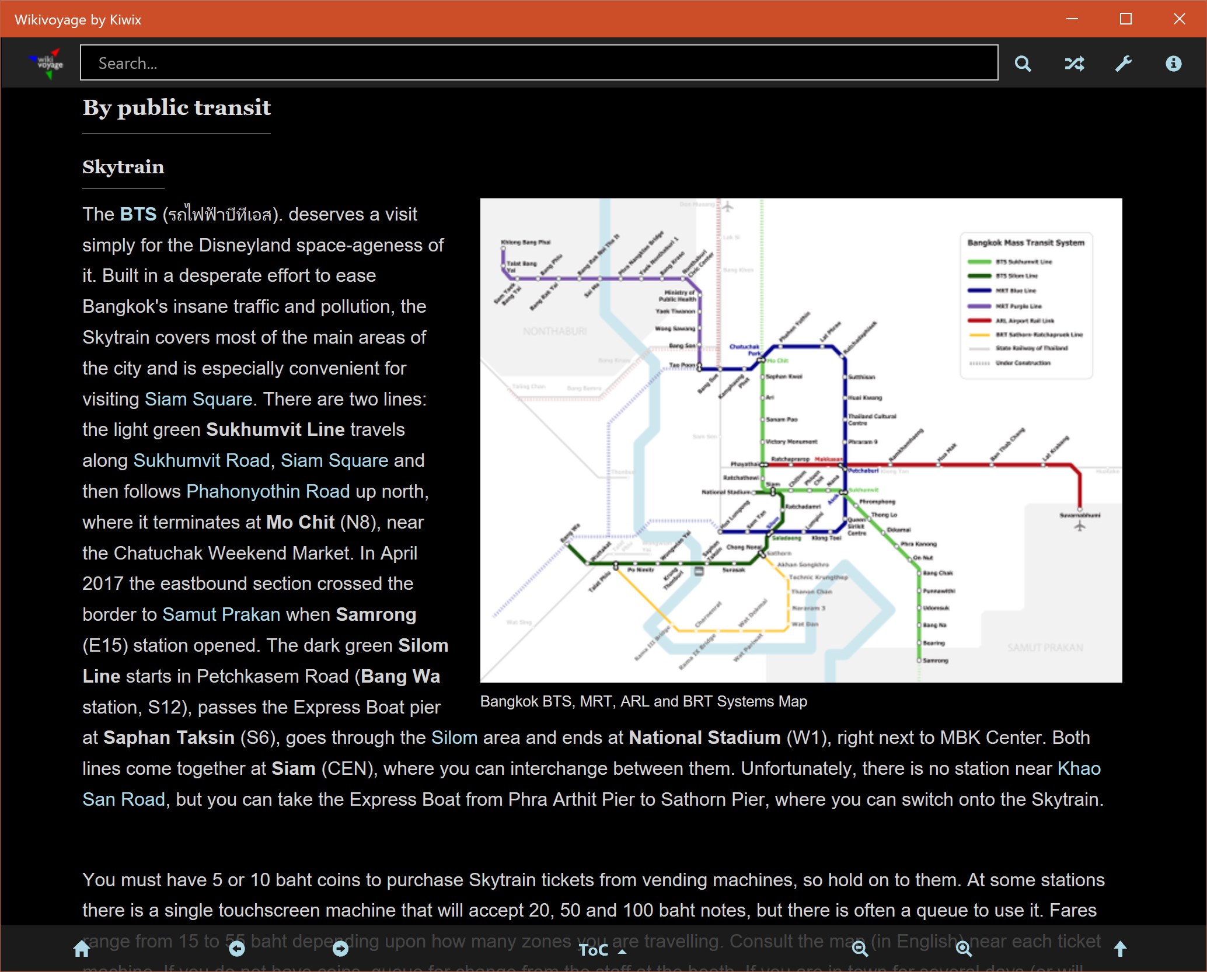Follow the Samut Prakan link
The width and height of the screenshot is (1207, 972).
pyautogui.click(x=221, y=614)
